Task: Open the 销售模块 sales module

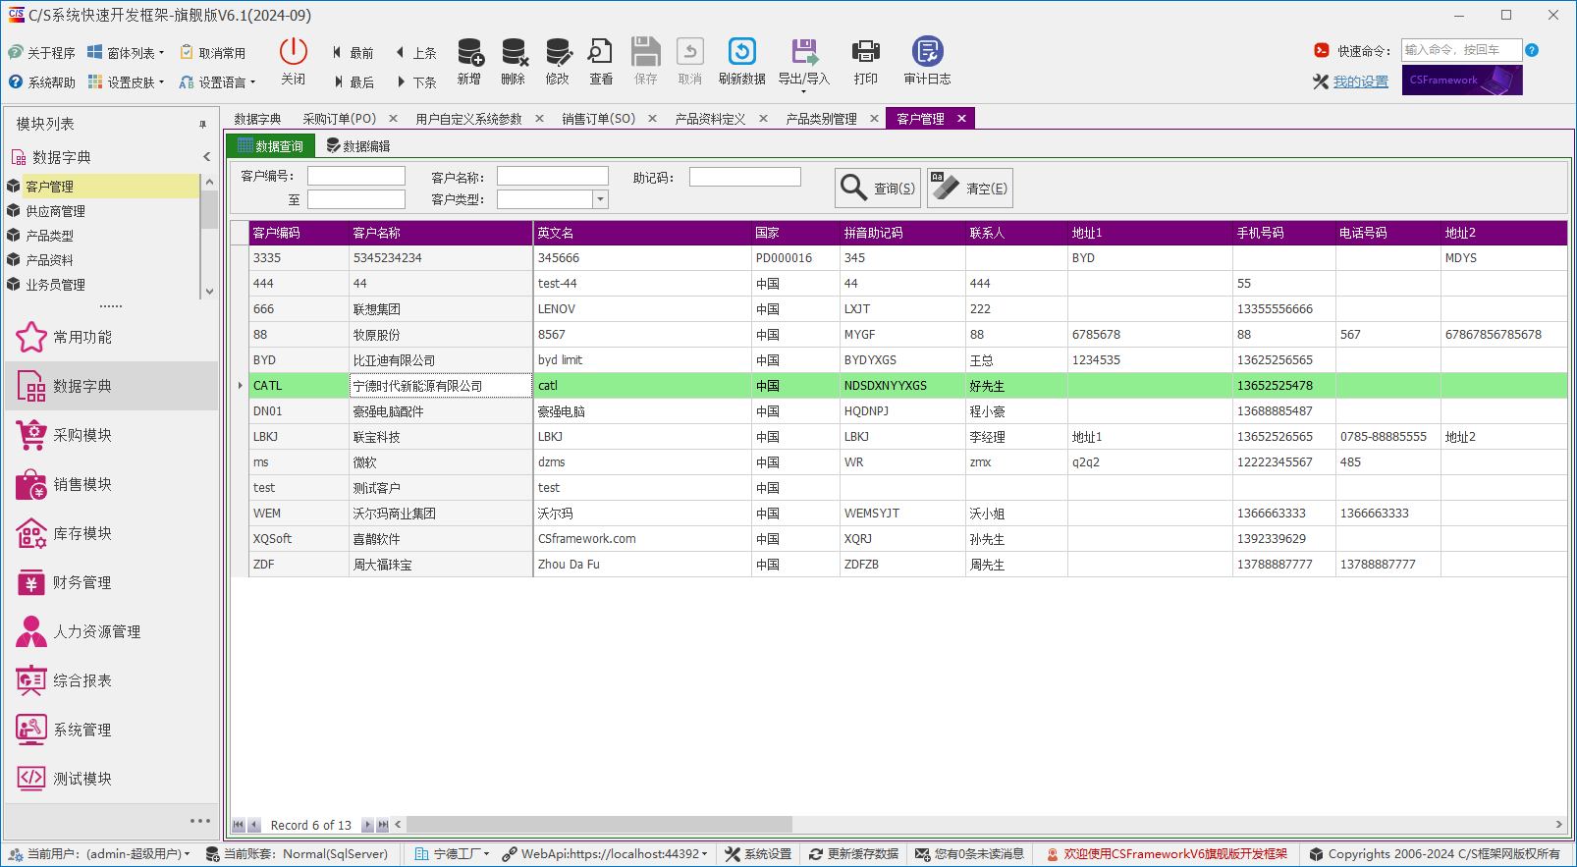Action: click(x=111, y=484)
